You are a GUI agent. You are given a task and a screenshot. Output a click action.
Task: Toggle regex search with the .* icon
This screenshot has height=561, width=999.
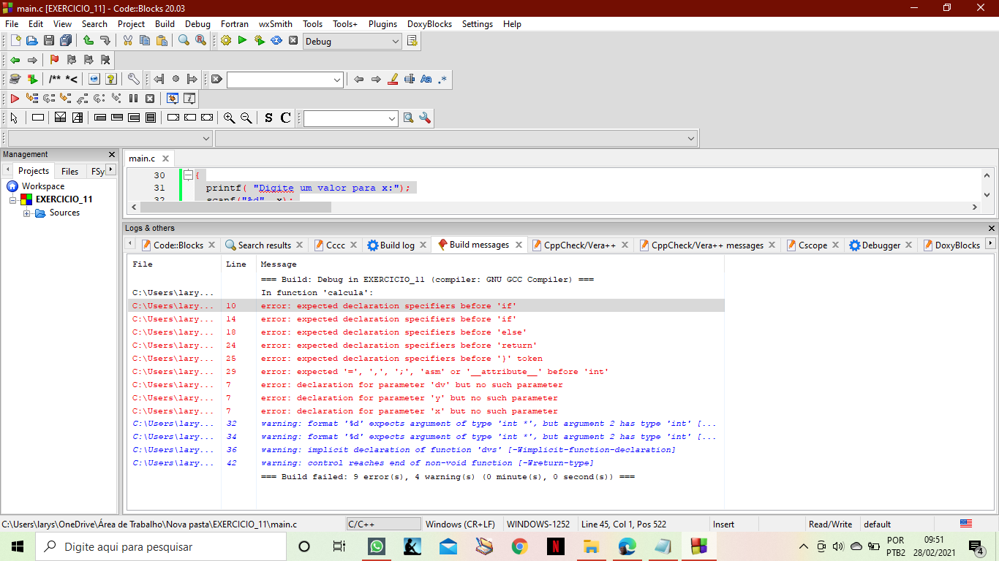point(442,79)
